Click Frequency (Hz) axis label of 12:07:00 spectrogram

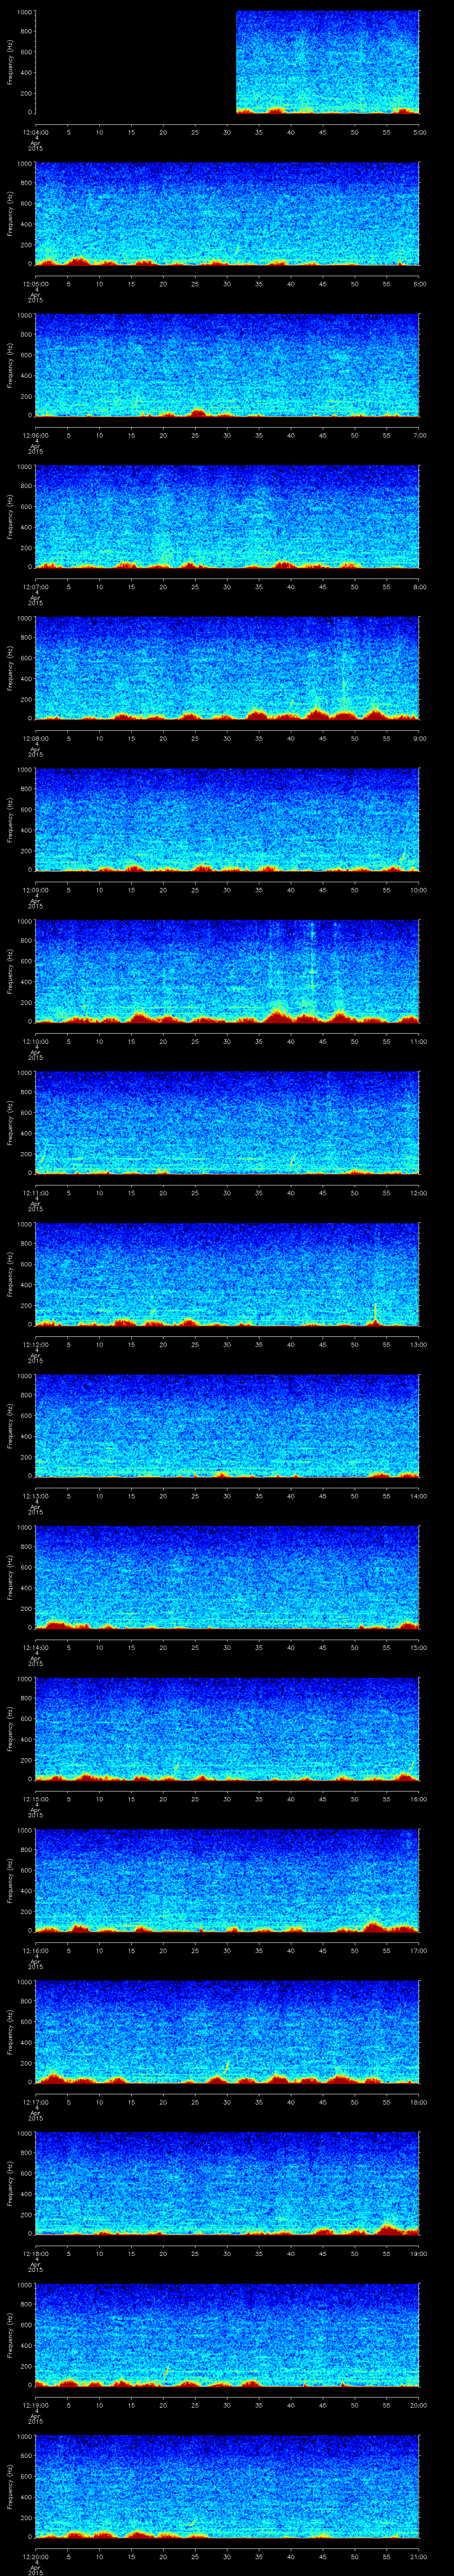click(10, 516)
